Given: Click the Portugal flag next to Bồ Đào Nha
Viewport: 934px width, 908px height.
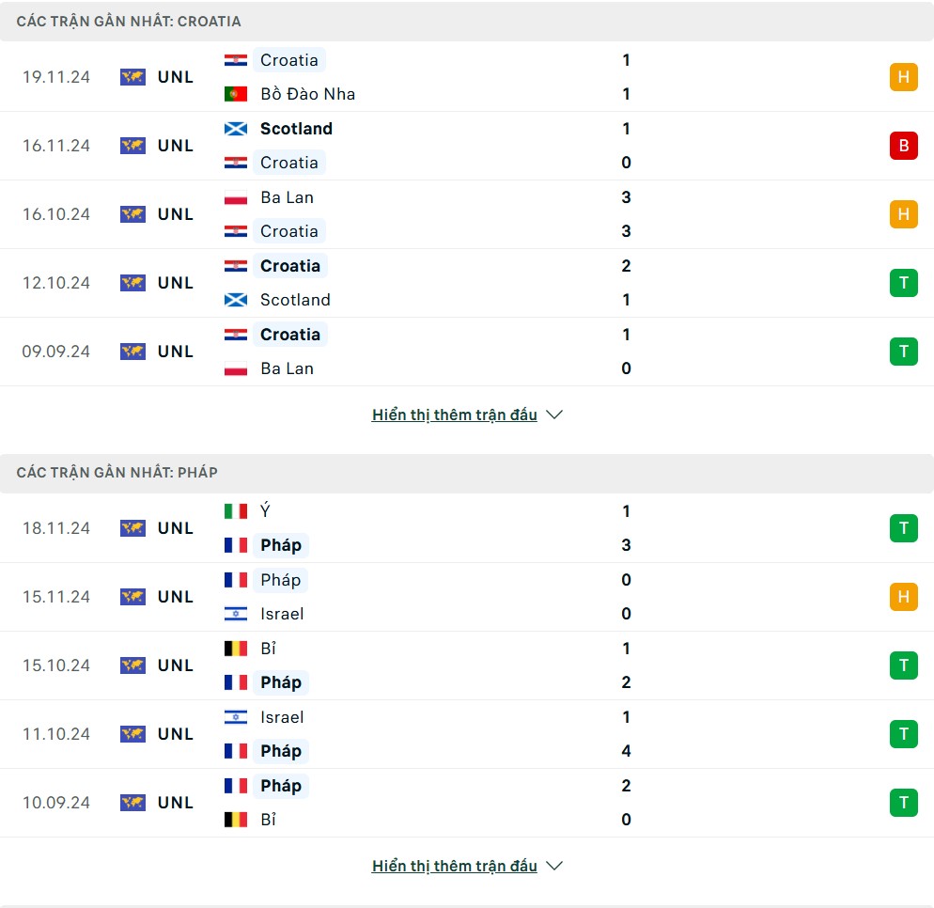Looking at the screenshot, I should [236, 94].
